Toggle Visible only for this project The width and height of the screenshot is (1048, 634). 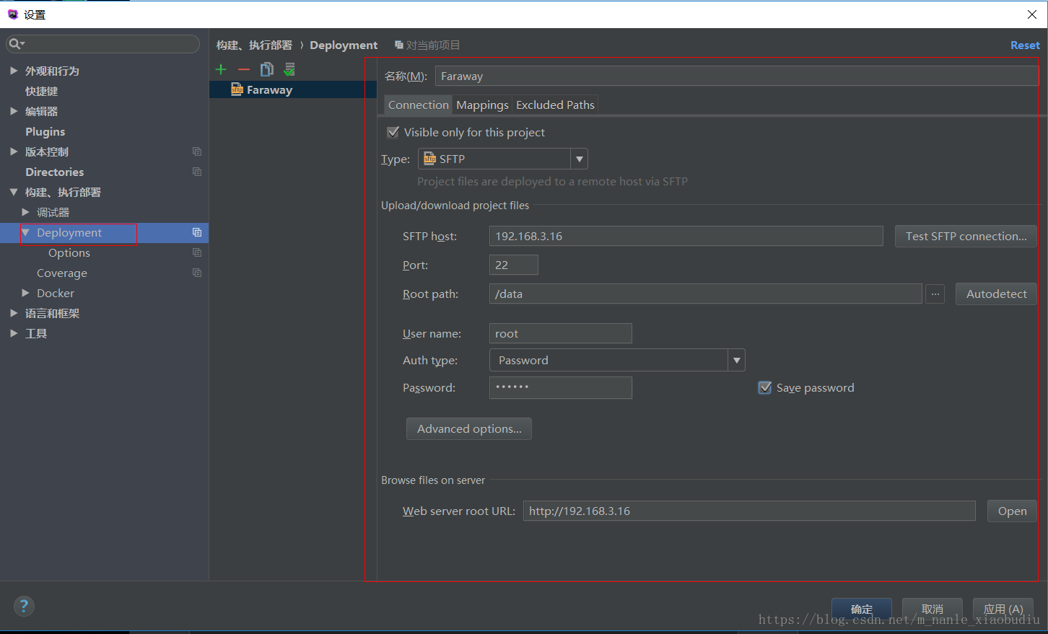(x=393, y=132)
